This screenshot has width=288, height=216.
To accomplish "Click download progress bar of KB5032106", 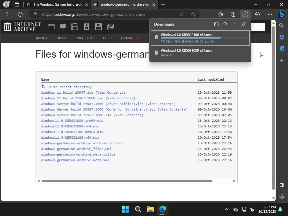I will click(x=204, y=38).
